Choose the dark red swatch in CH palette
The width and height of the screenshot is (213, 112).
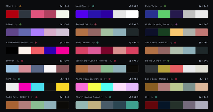151,105
